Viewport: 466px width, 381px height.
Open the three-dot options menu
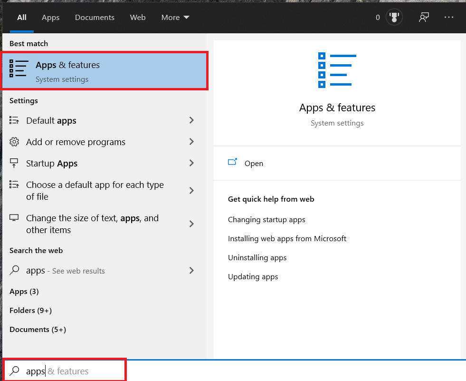point(449,18)
